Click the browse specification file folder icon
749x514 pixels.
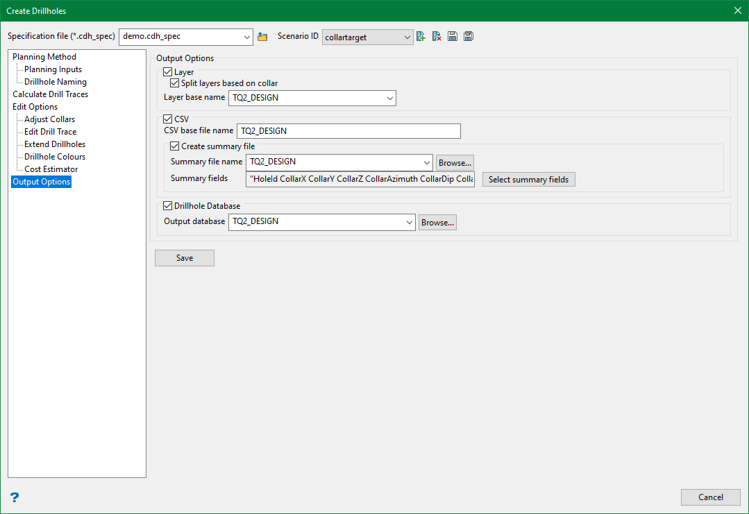click(x=262, y=37)
